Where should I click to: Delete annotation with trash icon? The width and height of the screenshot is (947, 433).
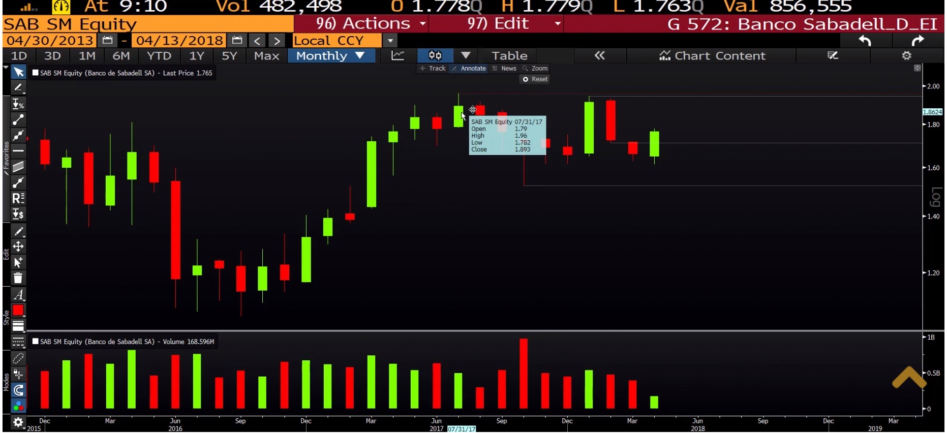(x=18, y=278)
